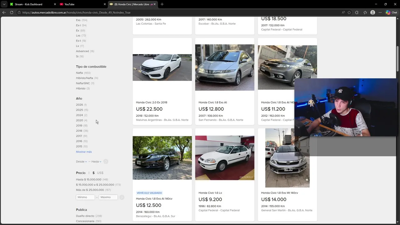Open white Honda Civic 1.6 Lx photo
The image size is (400, 225).
pos(225,158)
